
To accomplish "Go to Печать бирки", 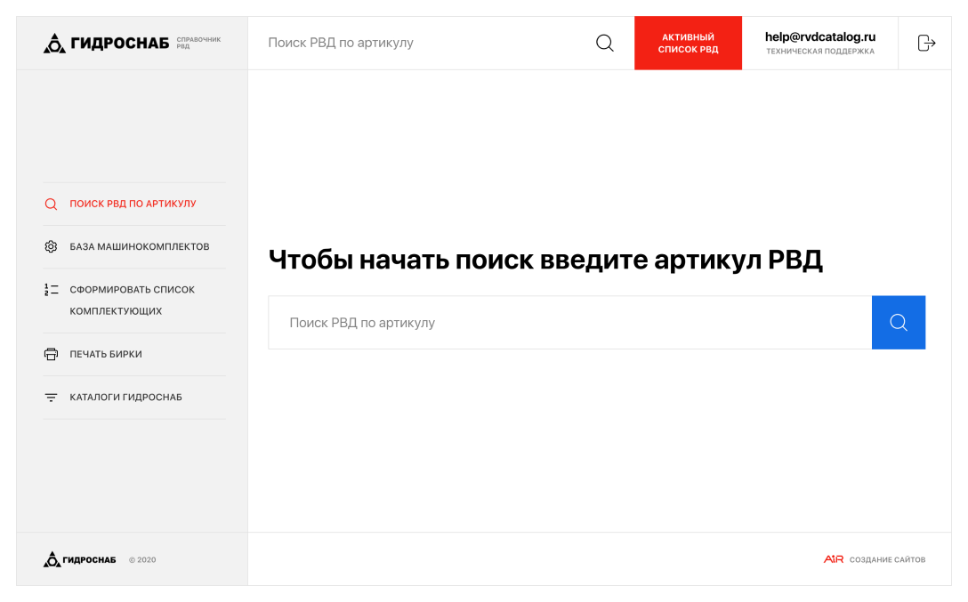I will pyautogui.click(x=106, y=354).
